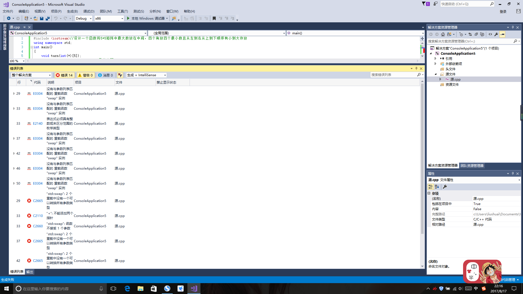Open the main() member dropdown
Screen dimensions: 523x294
click(x=356, y=33)
